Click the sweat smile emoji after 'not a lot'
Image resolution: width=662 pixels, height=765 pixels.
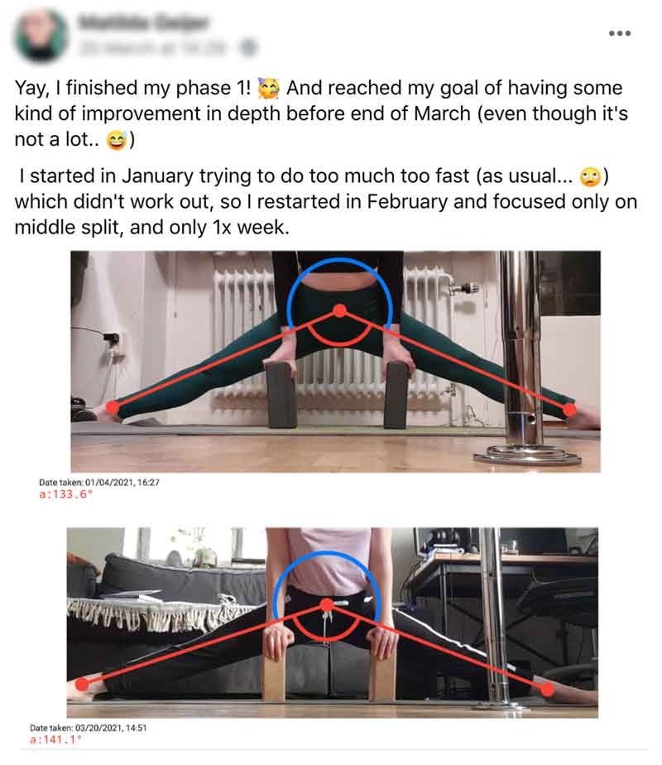[116, 141]
